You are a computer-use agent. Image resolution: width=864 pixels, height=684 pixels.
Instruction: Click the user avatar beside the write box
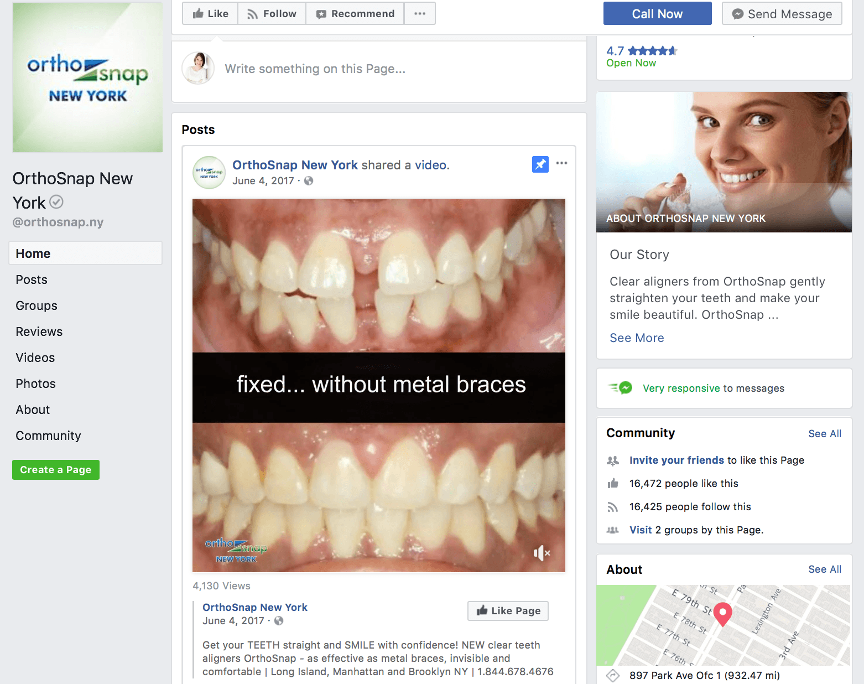(x=198, y=68)
